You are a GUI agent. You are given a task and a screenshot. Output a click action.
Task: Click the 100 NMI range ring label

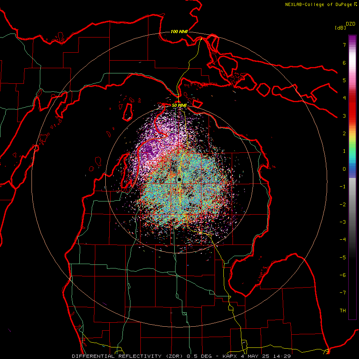tap(179, 32)
